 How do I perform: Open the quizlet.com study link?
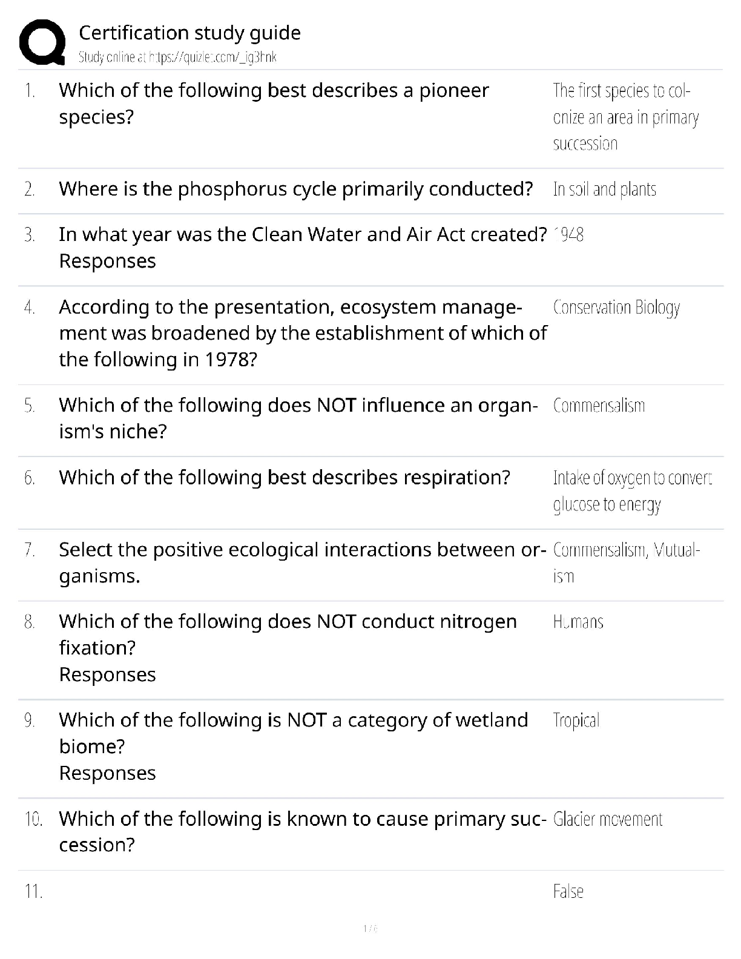(177, 58)
